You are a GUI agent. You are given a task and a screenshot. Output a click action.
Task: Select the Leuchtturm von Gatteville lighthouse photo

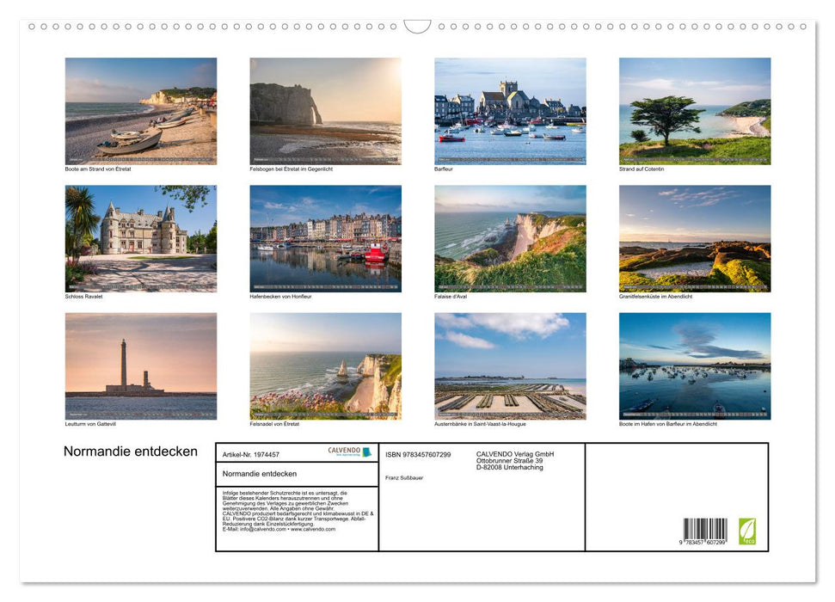[x=140, y=366]
